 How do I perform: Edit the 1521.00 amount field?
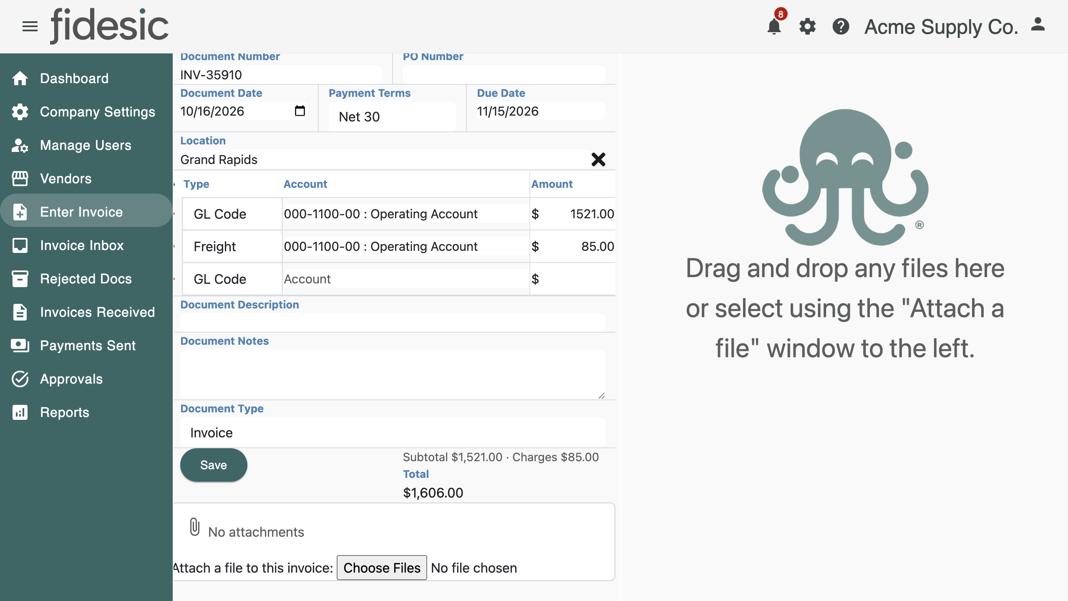(x=578, y=214)
